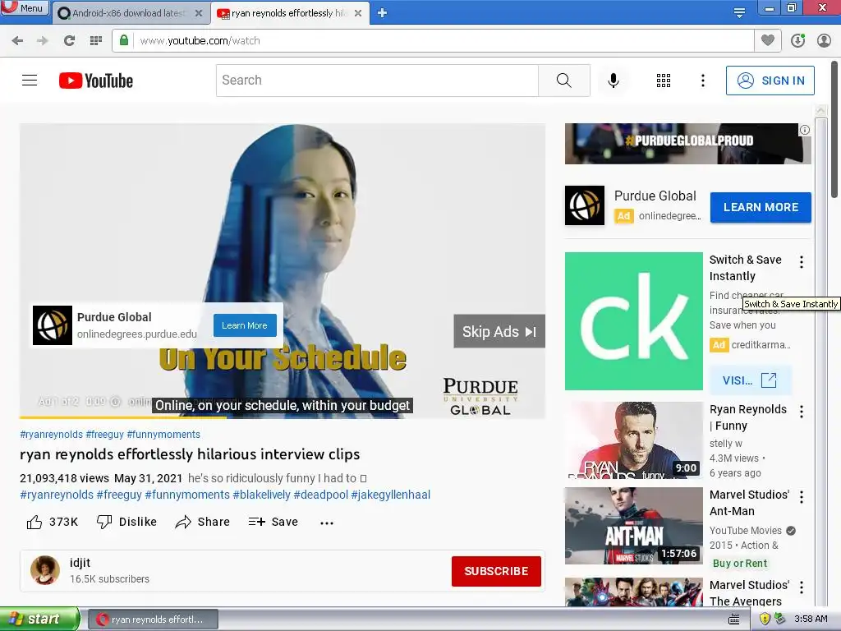841x631 pixels.
Task: Open more actions ellipsis under video
Action: coord(327,523)
